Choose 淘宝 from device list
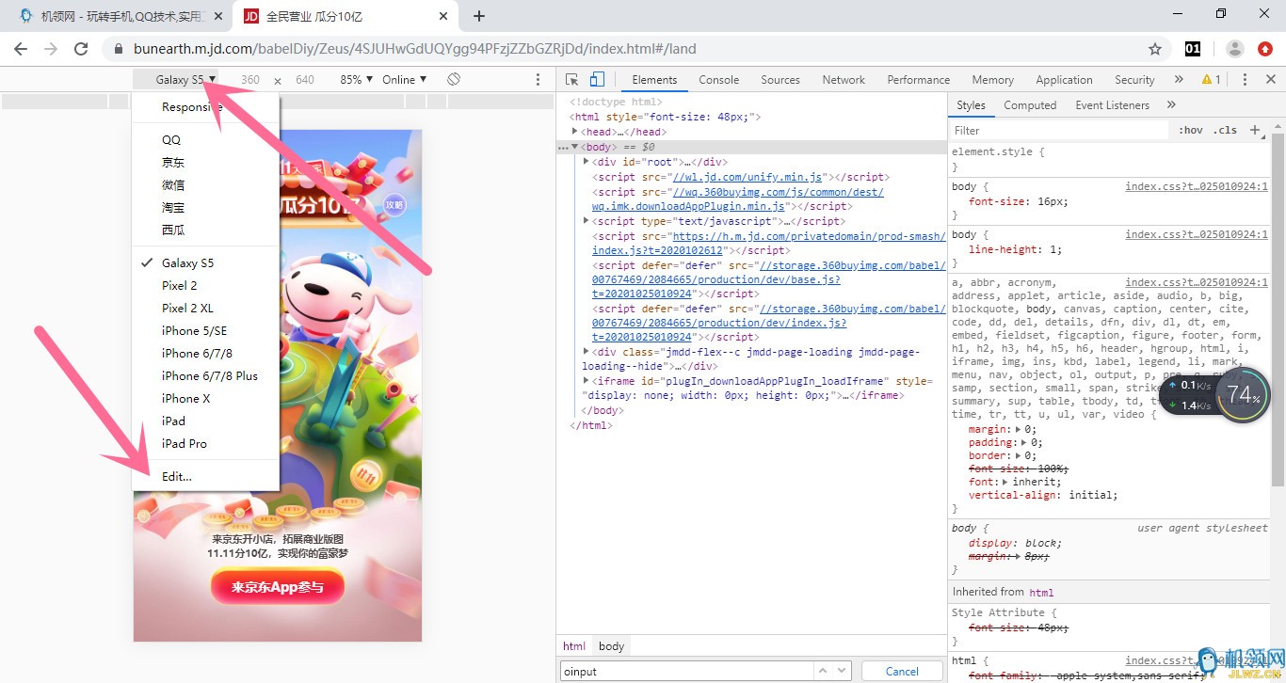 (x=205, y=208)
